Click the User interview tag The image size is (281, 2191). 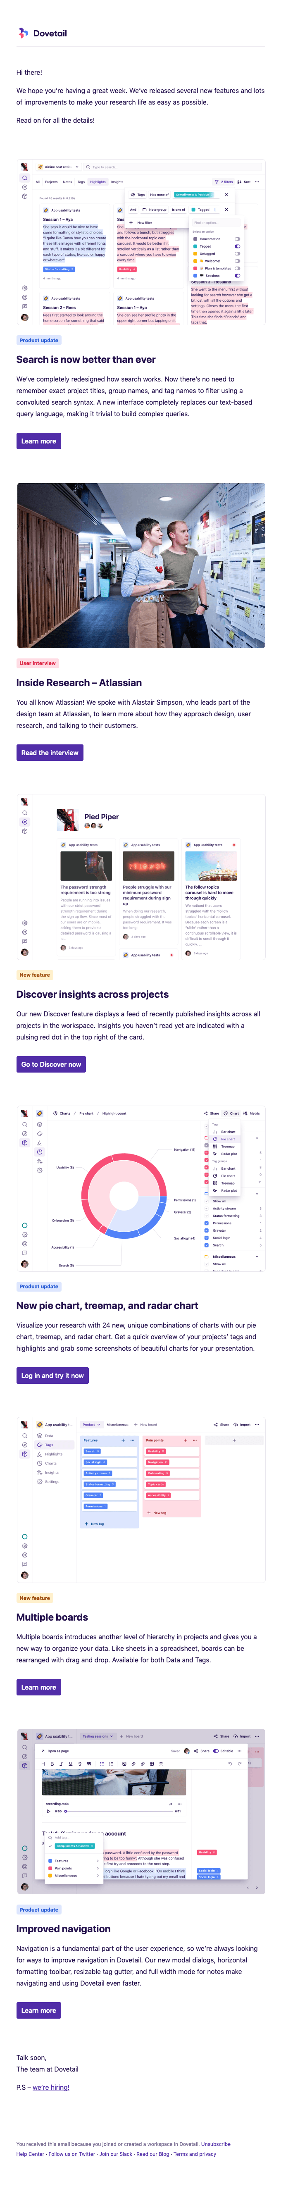(x=38, y=663)
